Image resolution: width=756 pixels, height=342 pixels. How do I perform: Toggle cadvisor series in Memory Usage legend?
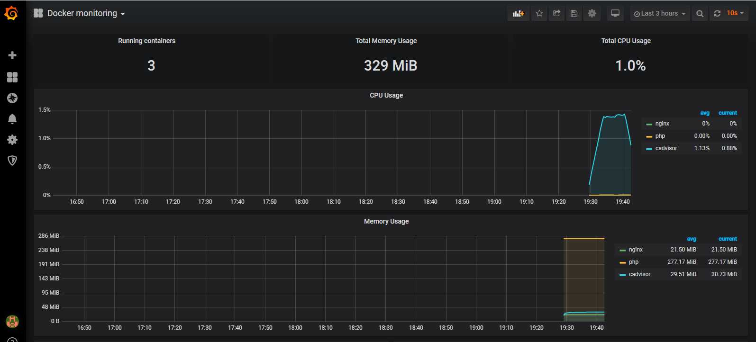click(639, 274)
